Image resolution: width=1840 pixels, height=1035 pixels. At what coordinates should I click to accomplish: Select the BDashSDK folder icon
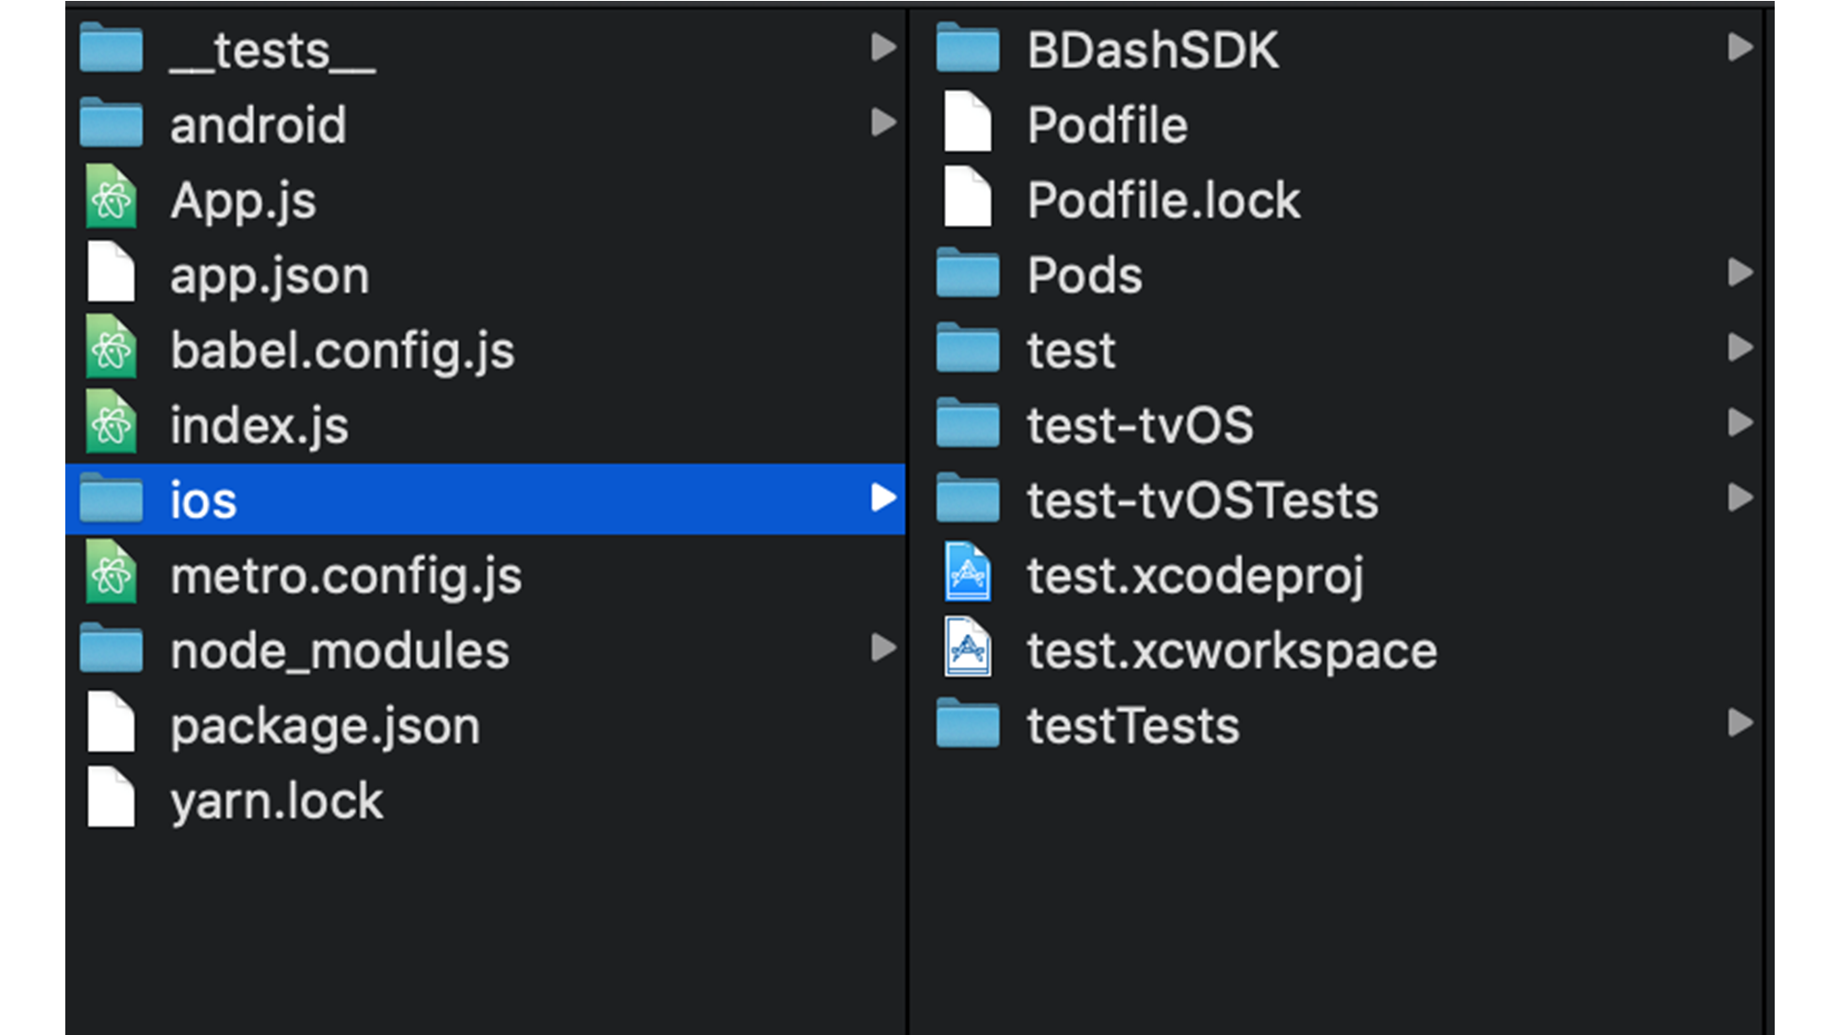pyautogui.click(x=968, y=48)
